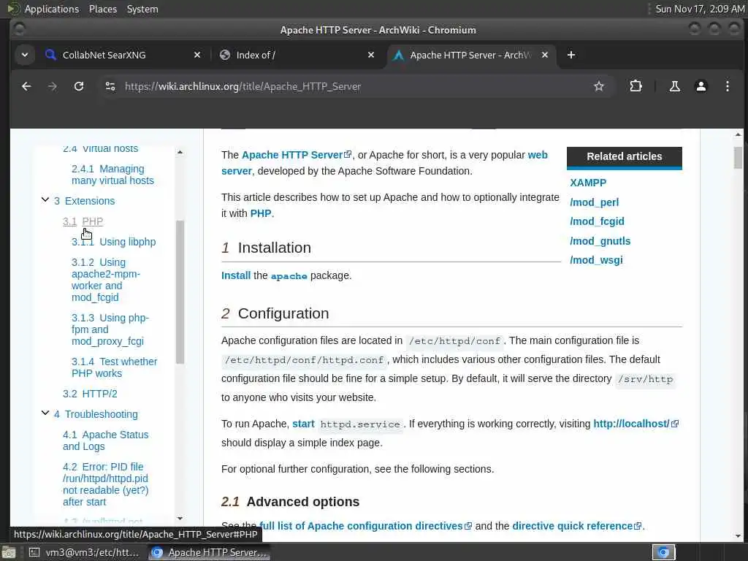Open site information icon in address bar
Screen dimensions: 748x561
[110, 86]
